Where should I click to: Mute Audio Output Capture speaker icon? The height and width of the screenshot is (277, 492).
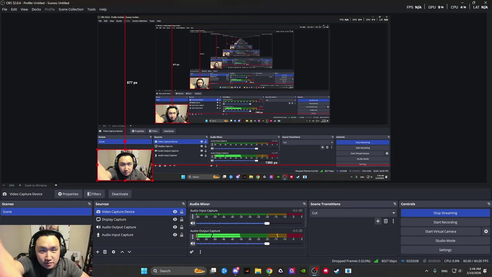pos(193,243)
